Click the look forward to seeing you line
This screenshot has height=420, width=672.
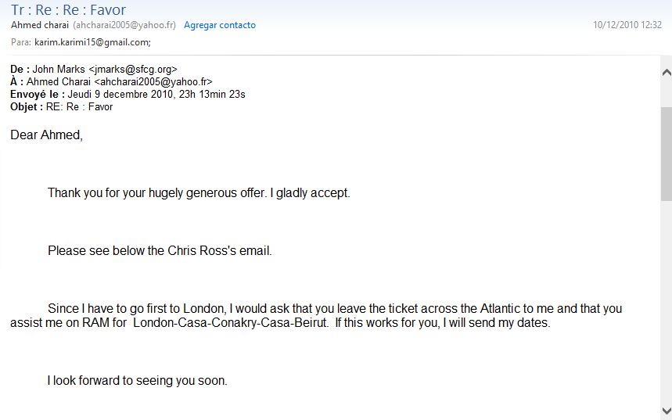click(137, 381)
